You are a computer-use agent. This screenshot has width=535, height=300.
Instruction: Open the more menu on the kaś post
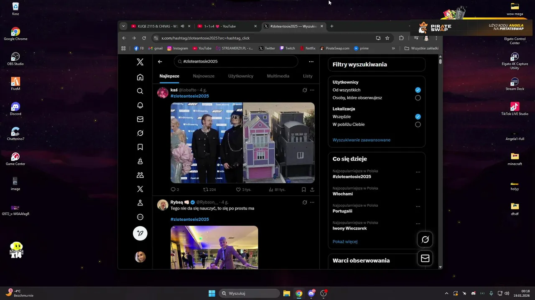[312, 90]
